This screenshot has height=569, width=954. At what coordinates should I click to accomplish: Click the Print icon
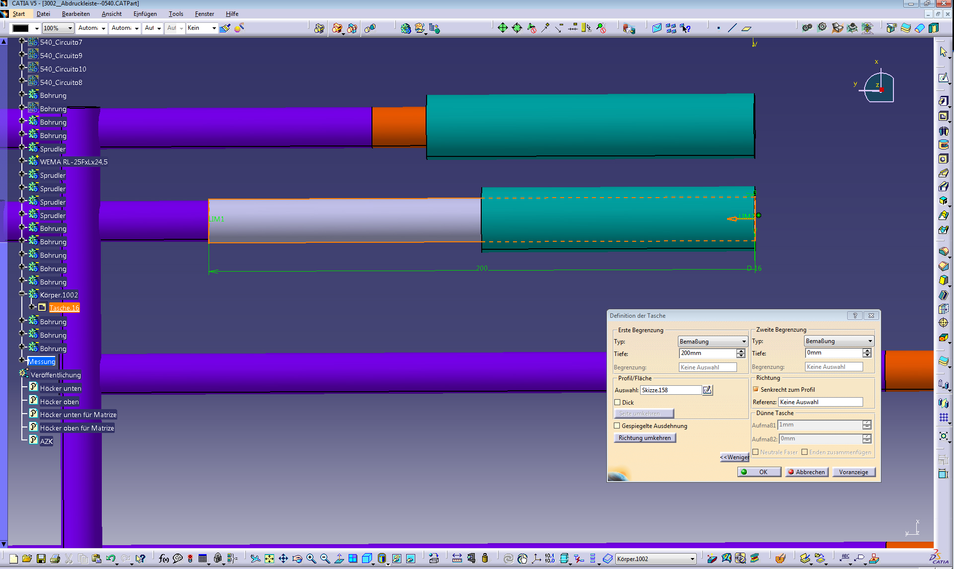55,559
